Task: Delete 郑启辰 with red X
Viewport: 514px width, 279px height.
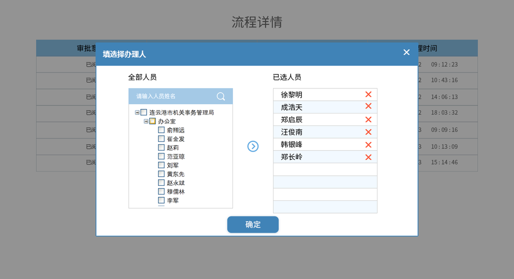Action: tap(368, 120)
